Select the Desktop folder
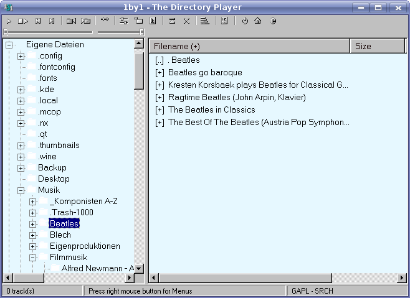Viewport: 410px width, 298px height. (x=54, y=179)
